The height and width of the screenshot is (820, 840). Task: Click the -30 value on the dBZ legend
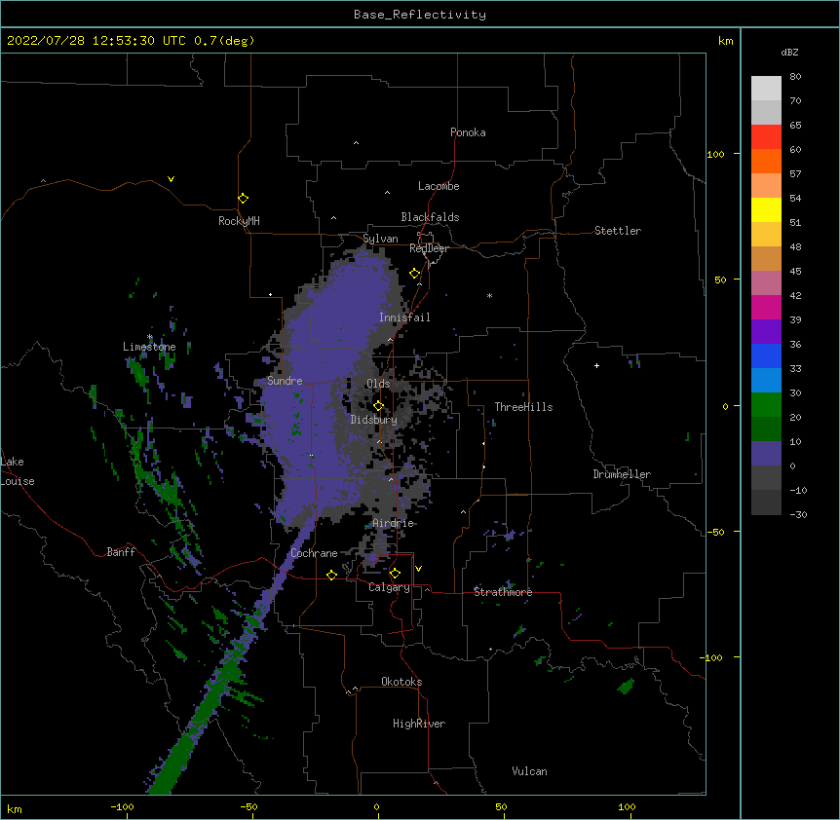tap(798, 515)
